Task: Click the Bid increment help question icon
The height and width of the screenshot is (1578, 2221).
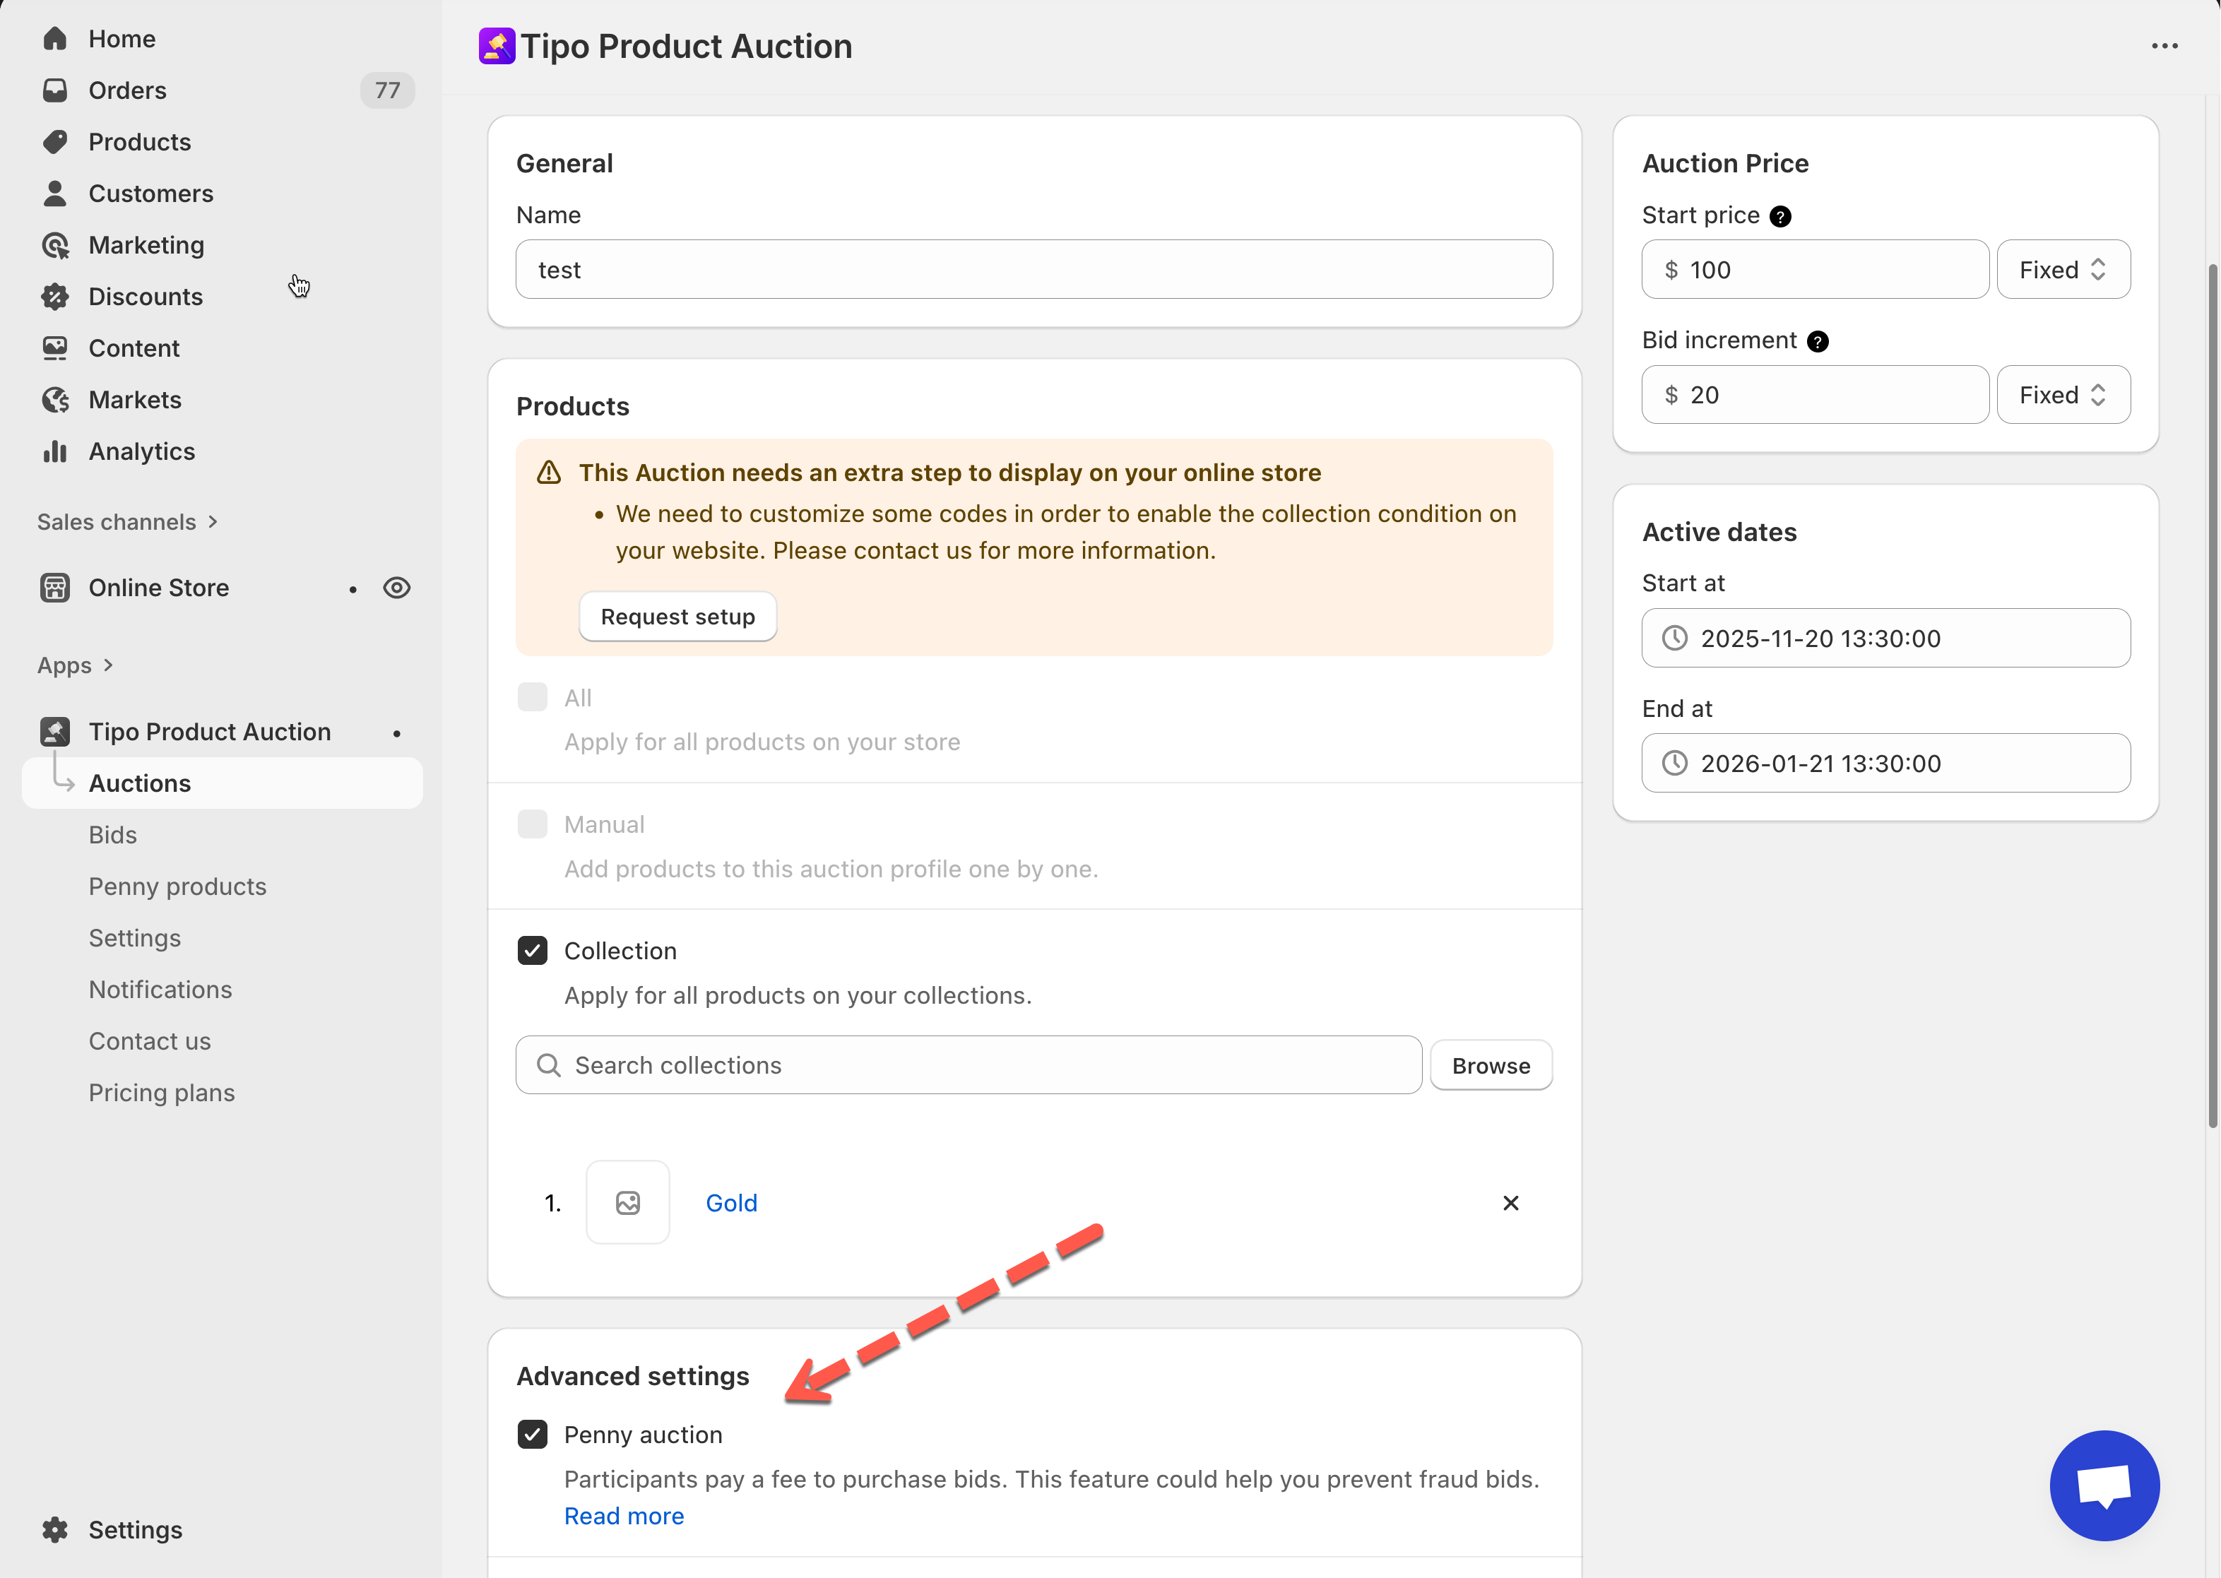Action: tap(1817, 341)
